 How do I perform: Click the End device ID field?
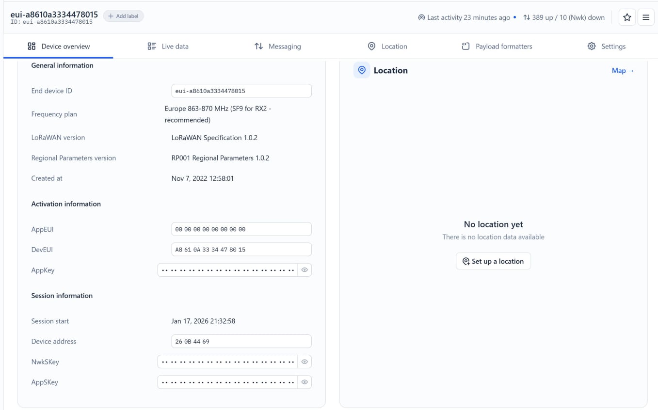click(241, 91)
